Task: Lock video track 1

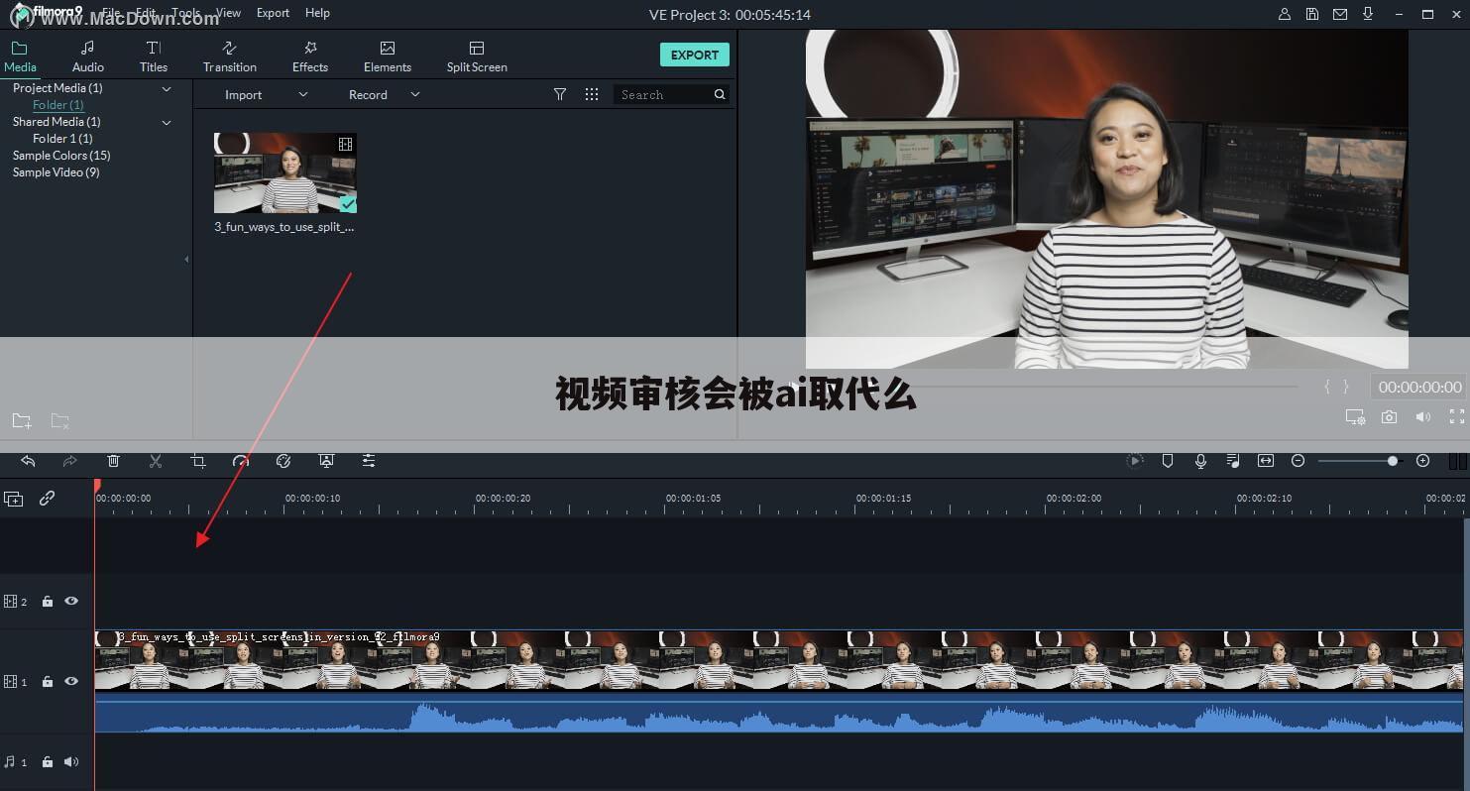Action: 48,681
